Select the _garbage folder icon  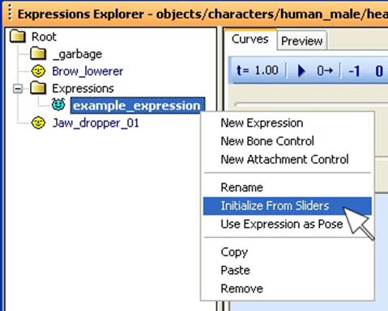tap(38, 53)
